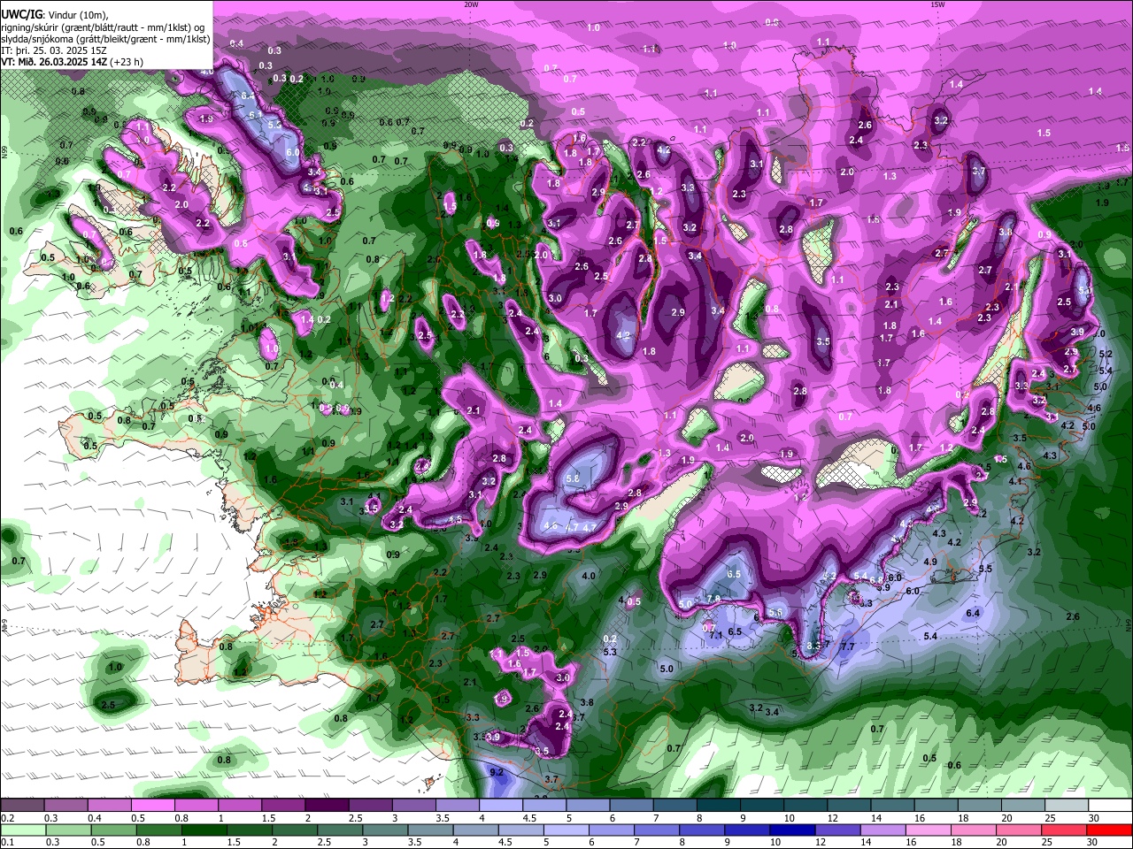Select the bright pink 0.5–0.8 upper legend swatch
The width and height of the screenshot is (1133, 849).
coord(153,805)
